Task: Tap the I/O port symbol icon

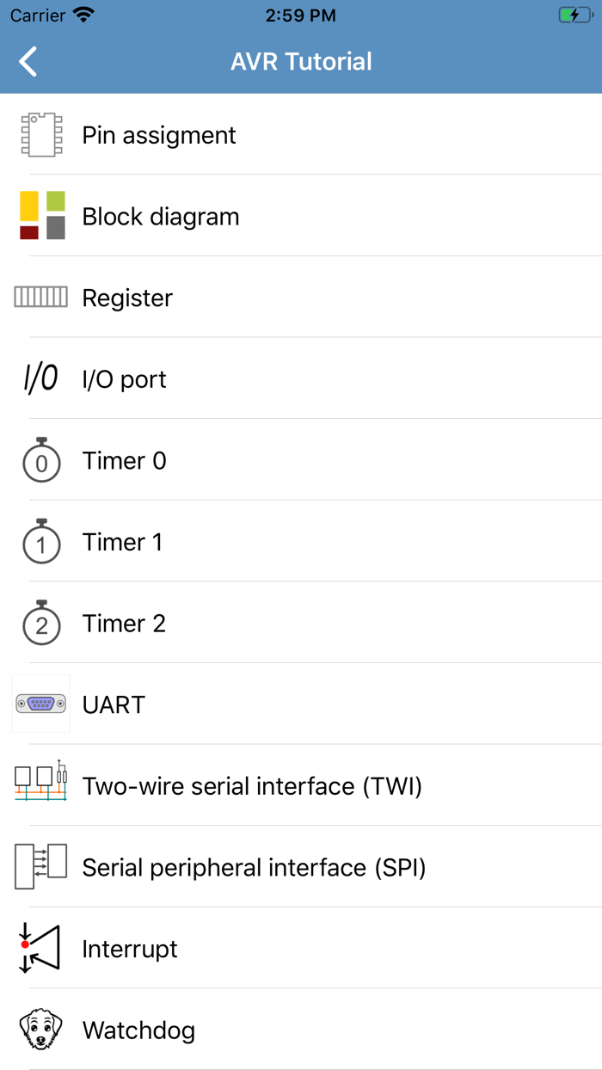Action: (x=41, y=378)
